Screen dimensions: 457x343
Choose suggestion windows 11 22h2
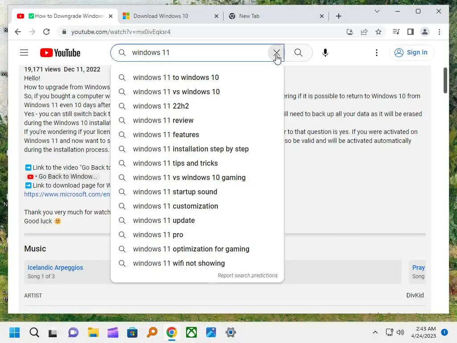[x=197, y=106]
